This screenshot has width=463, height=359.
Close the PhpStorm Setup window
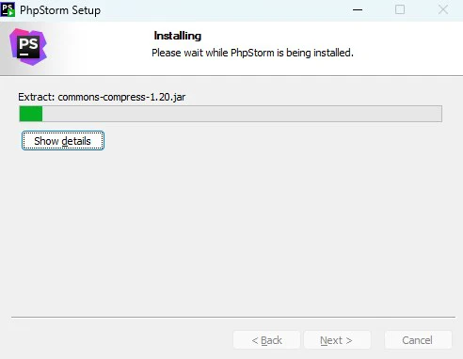coord(442,9)
